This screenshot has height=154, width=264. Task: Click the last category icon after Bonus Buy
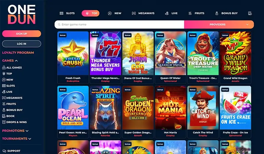[x=250, y=13]
